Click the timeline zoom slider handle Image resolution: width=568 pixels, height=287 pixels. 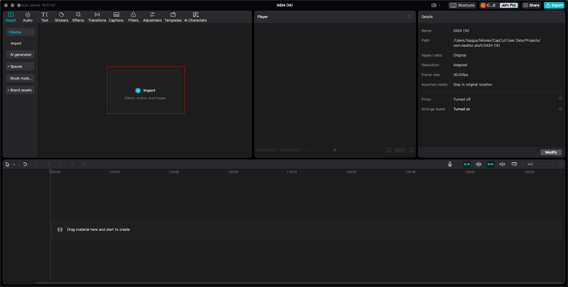click(x=532, y=164)
